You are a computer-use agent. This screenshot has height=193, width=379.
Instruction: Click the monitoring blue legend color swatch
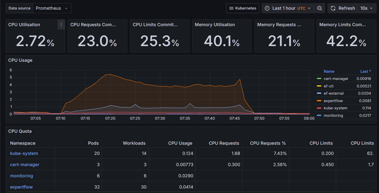[x=319, y=116]
